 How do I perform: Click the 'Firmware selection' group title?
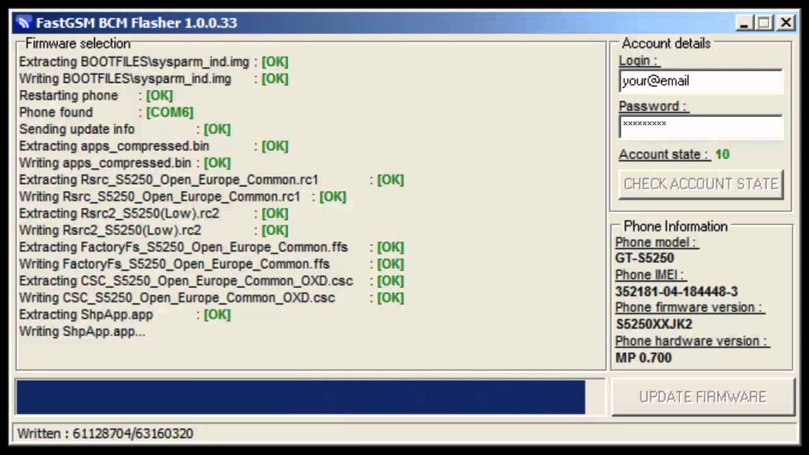(78, 44)
